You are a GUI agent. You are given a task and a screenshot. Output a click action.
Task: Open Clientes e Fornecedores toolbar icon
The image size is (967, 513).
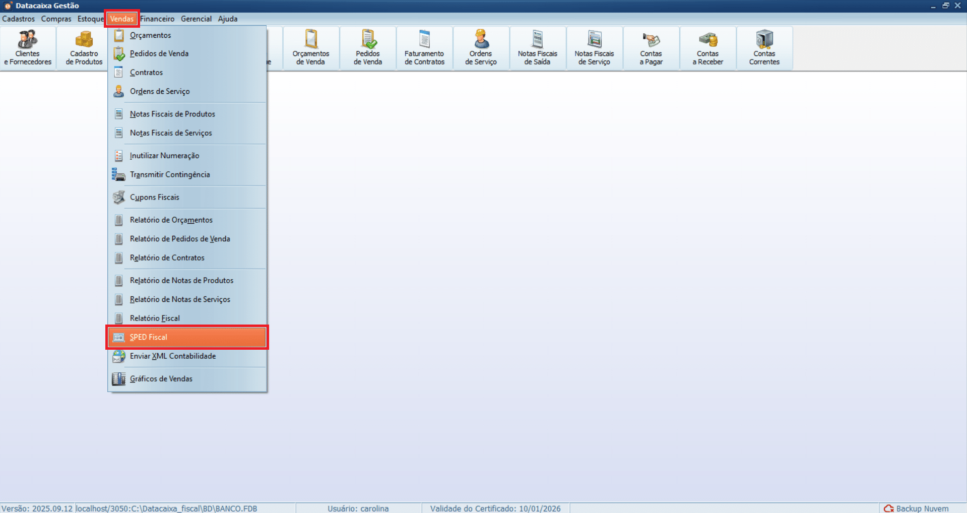pyautogui.click(x=28, y=48)
